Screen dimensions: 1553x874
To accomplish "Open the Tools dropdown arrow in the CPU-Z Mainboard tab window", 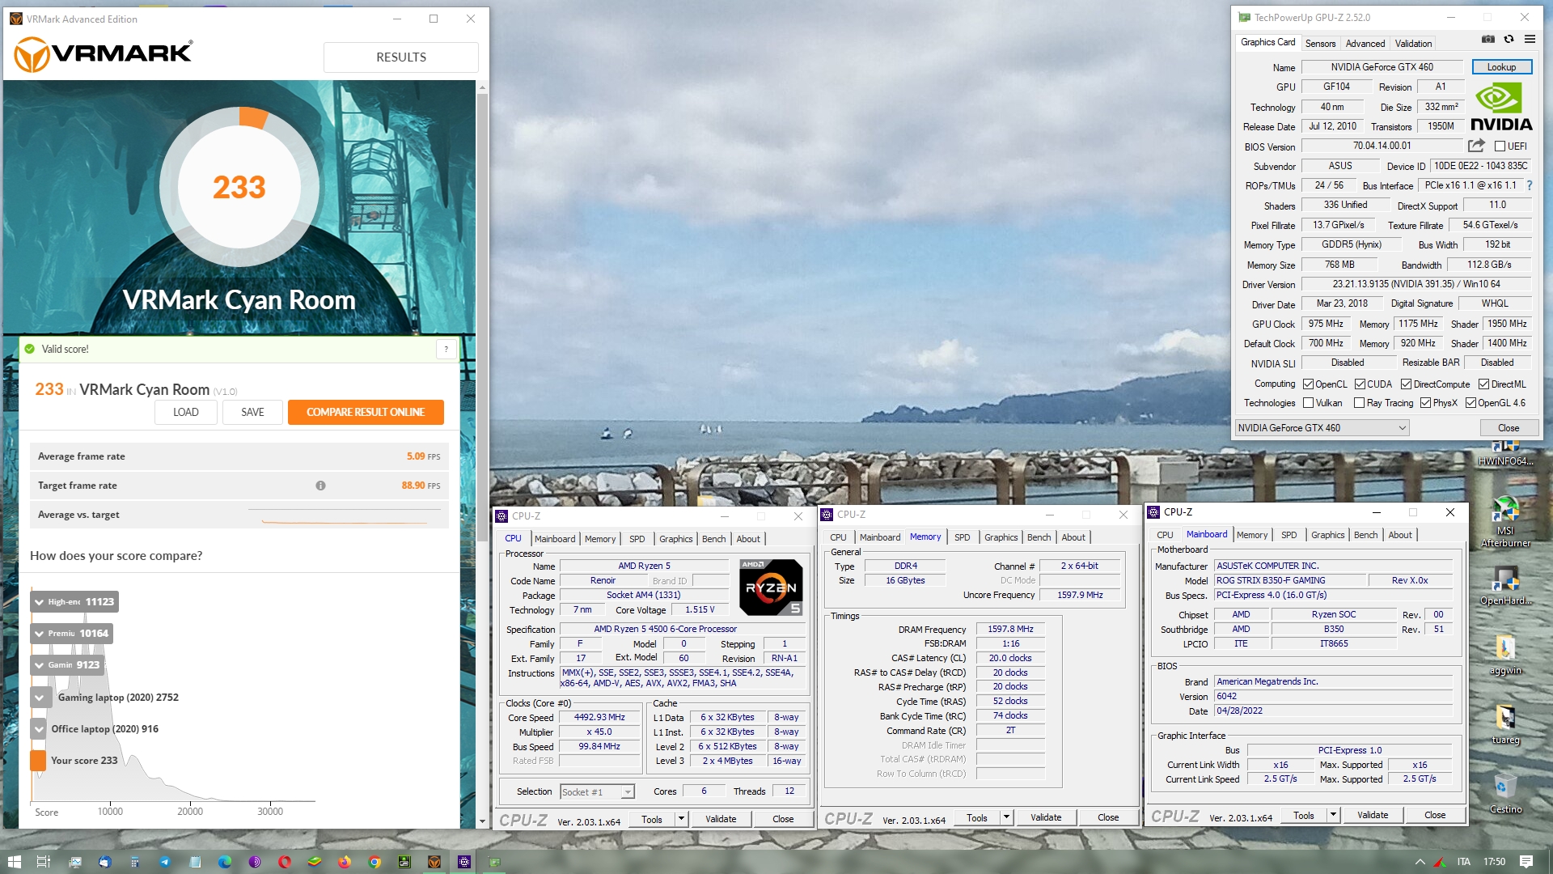I will (1333, 816).
